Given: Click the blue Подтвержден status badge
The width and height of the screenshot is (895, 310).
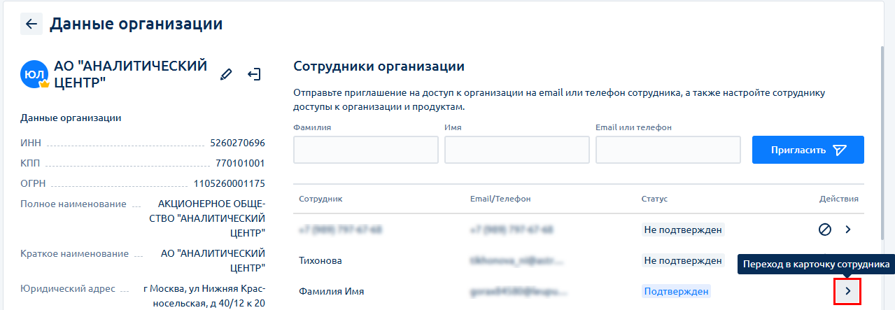Looking at the screenshot, I should coord(676,291).
